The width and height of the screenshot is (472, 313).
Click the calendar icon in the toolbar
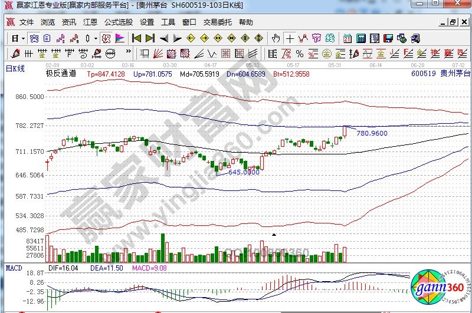click(x=346, y=39)
